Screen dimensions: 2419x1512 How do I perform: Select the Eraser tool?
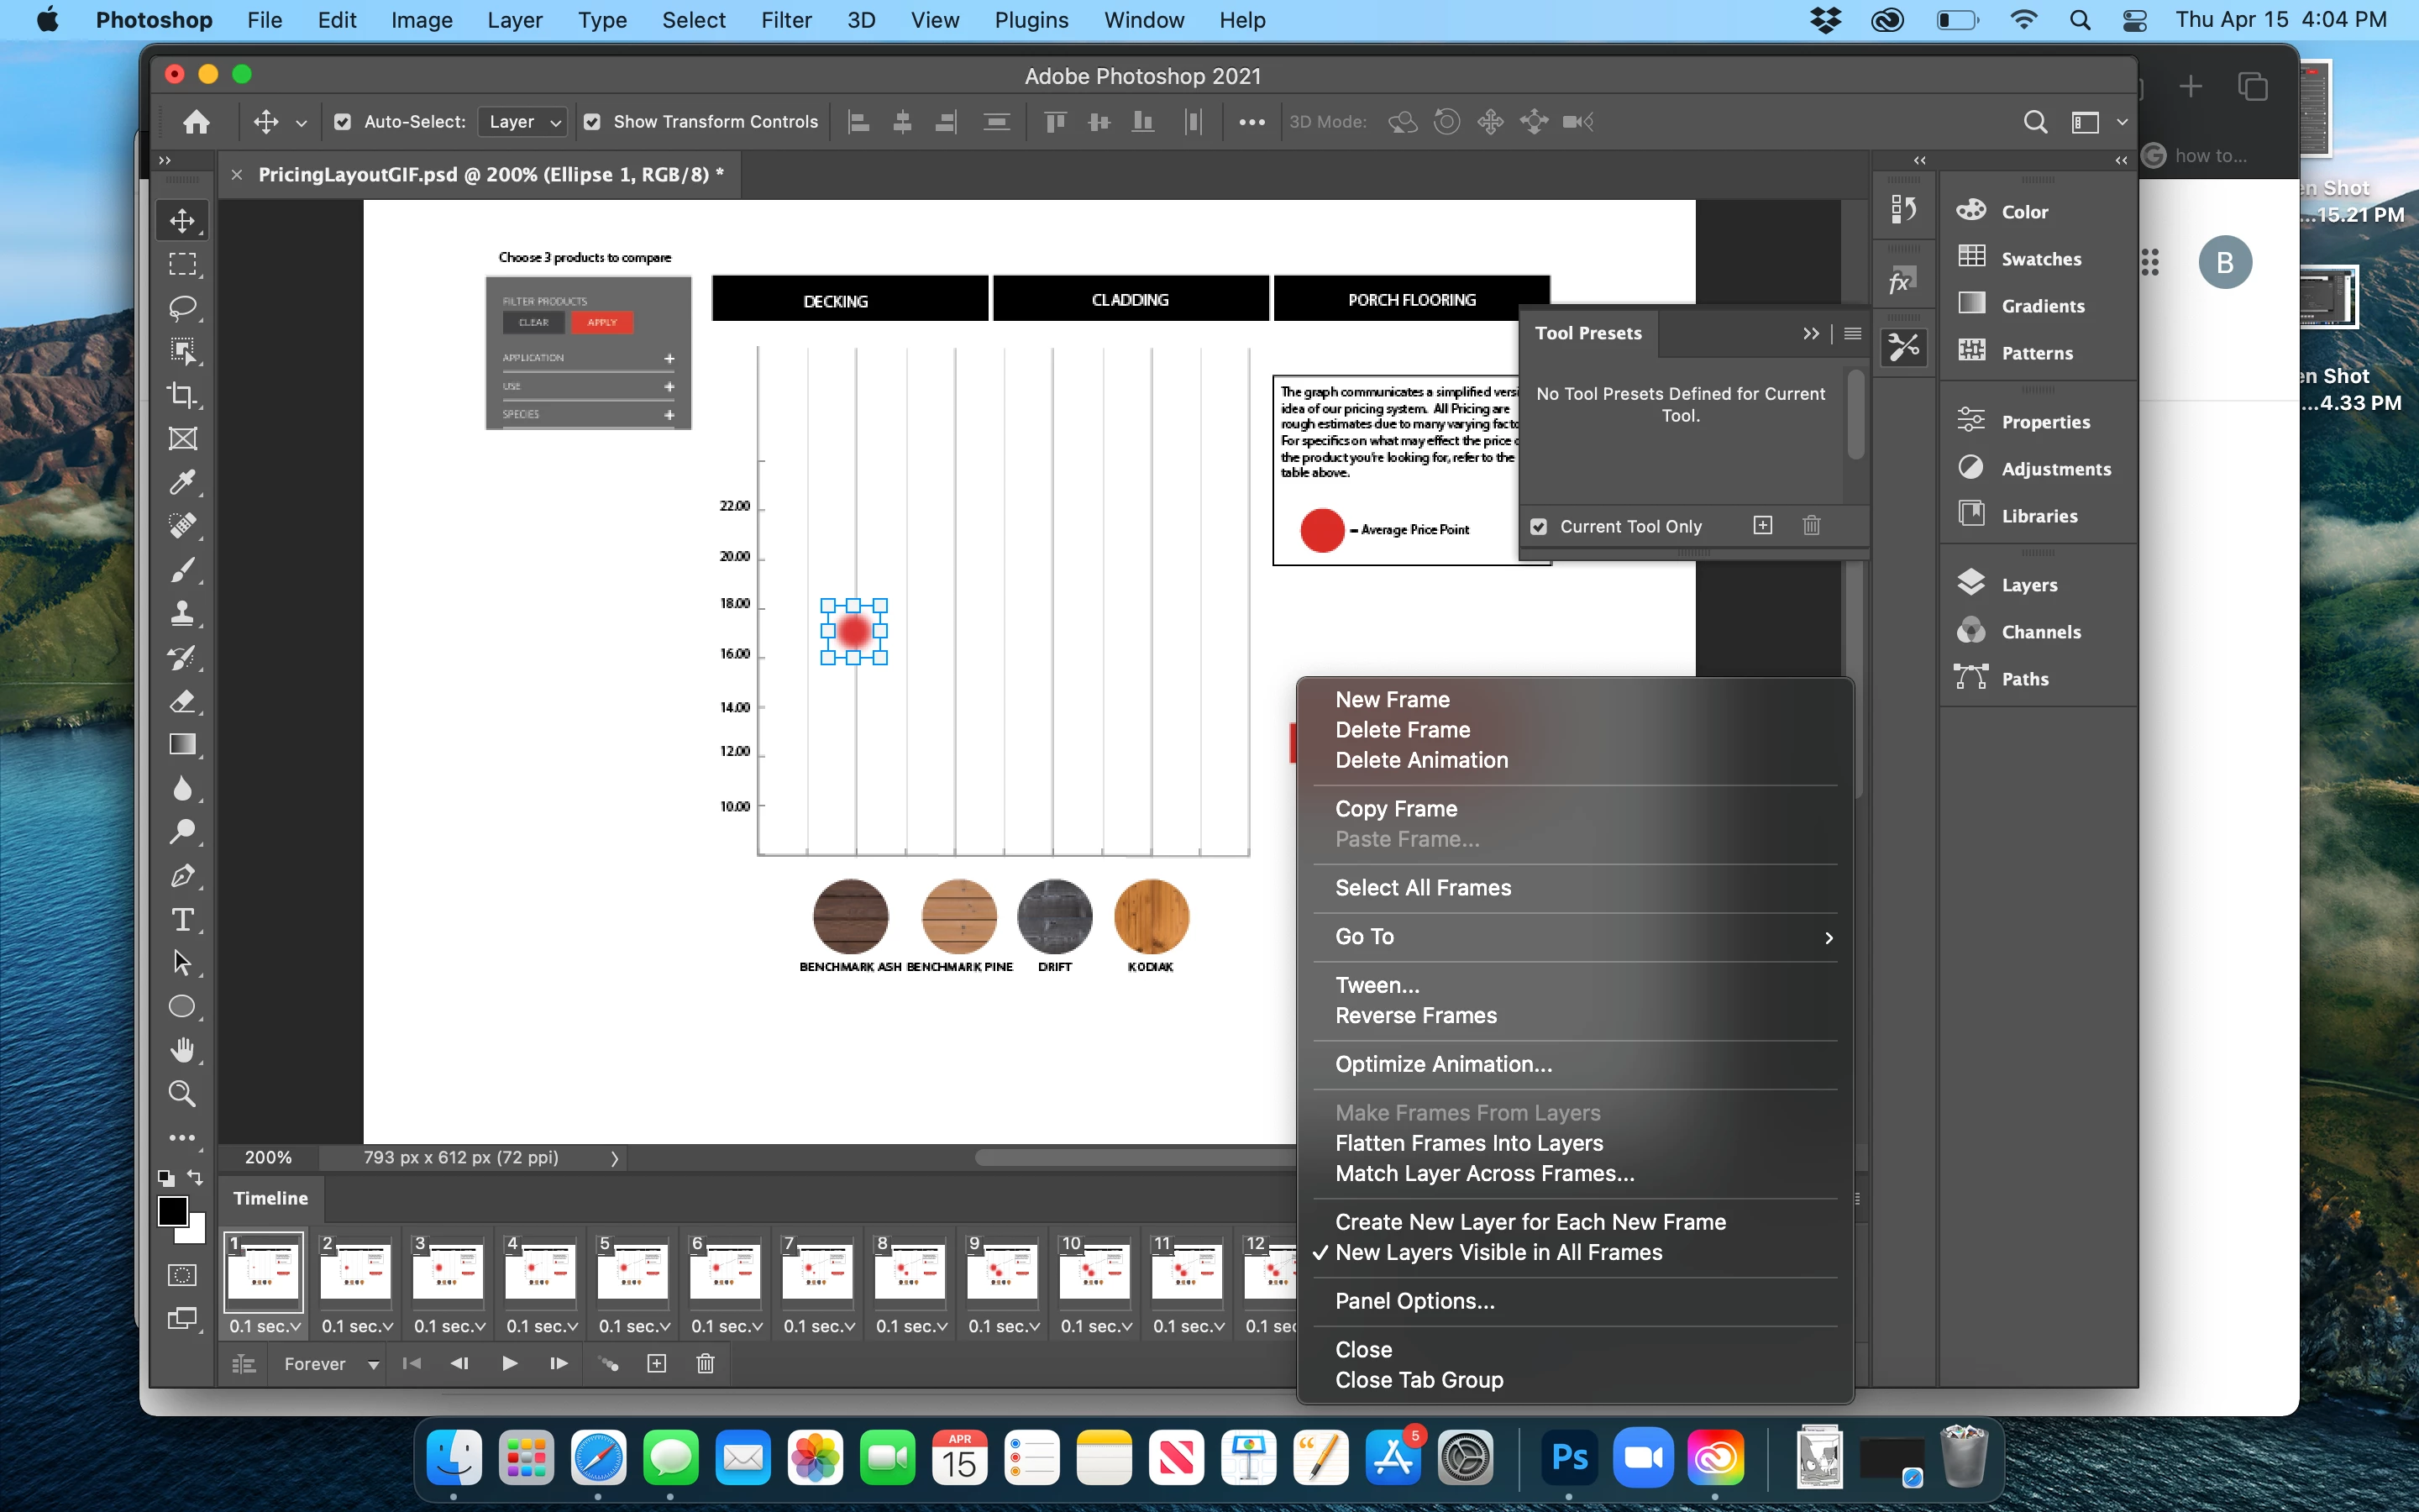[x=182, y=701]
